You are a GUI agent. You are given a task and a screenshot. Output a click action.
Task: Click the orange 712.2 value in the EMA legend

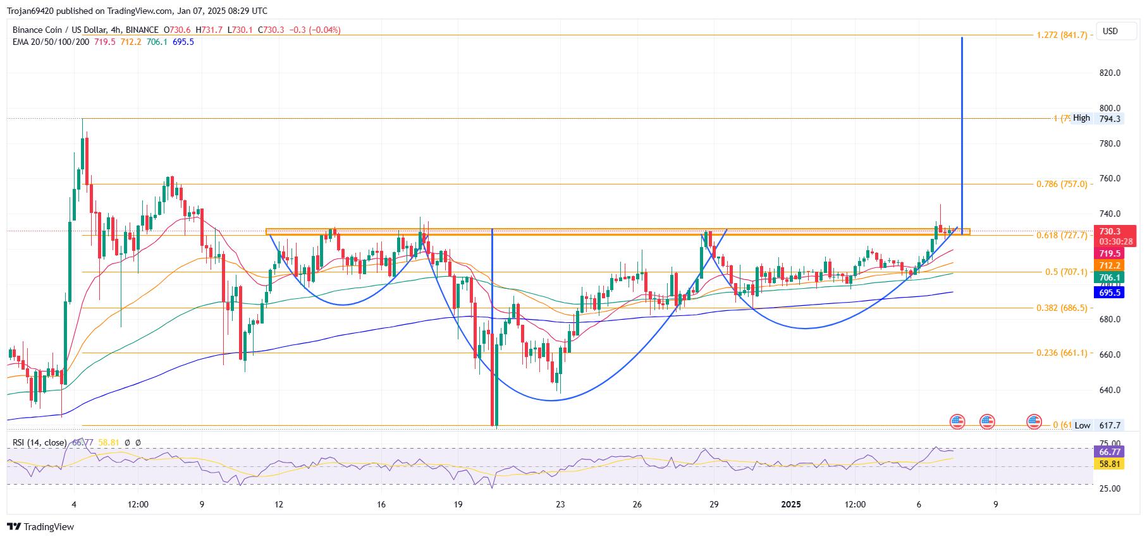tap(131, 42)
